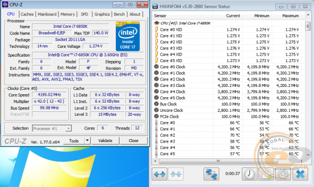Viewport: 314px width, 187px height.
Task: Click the clock timer icon in HWiNFO
Action: (250, 174)
